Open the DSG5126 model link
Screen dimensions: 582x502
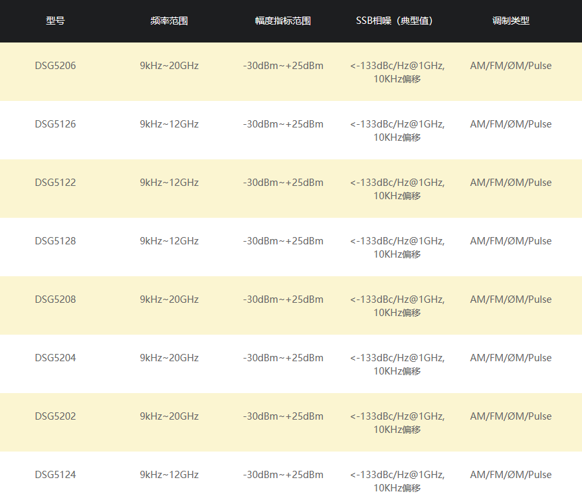(x=55, y=124)
